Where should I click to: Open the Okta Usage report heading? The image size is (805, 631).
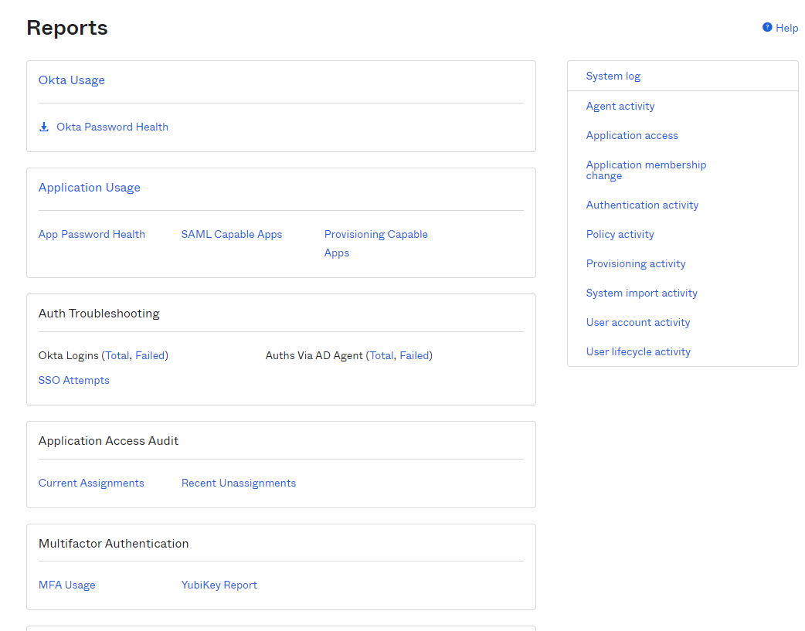pos(71,80)
